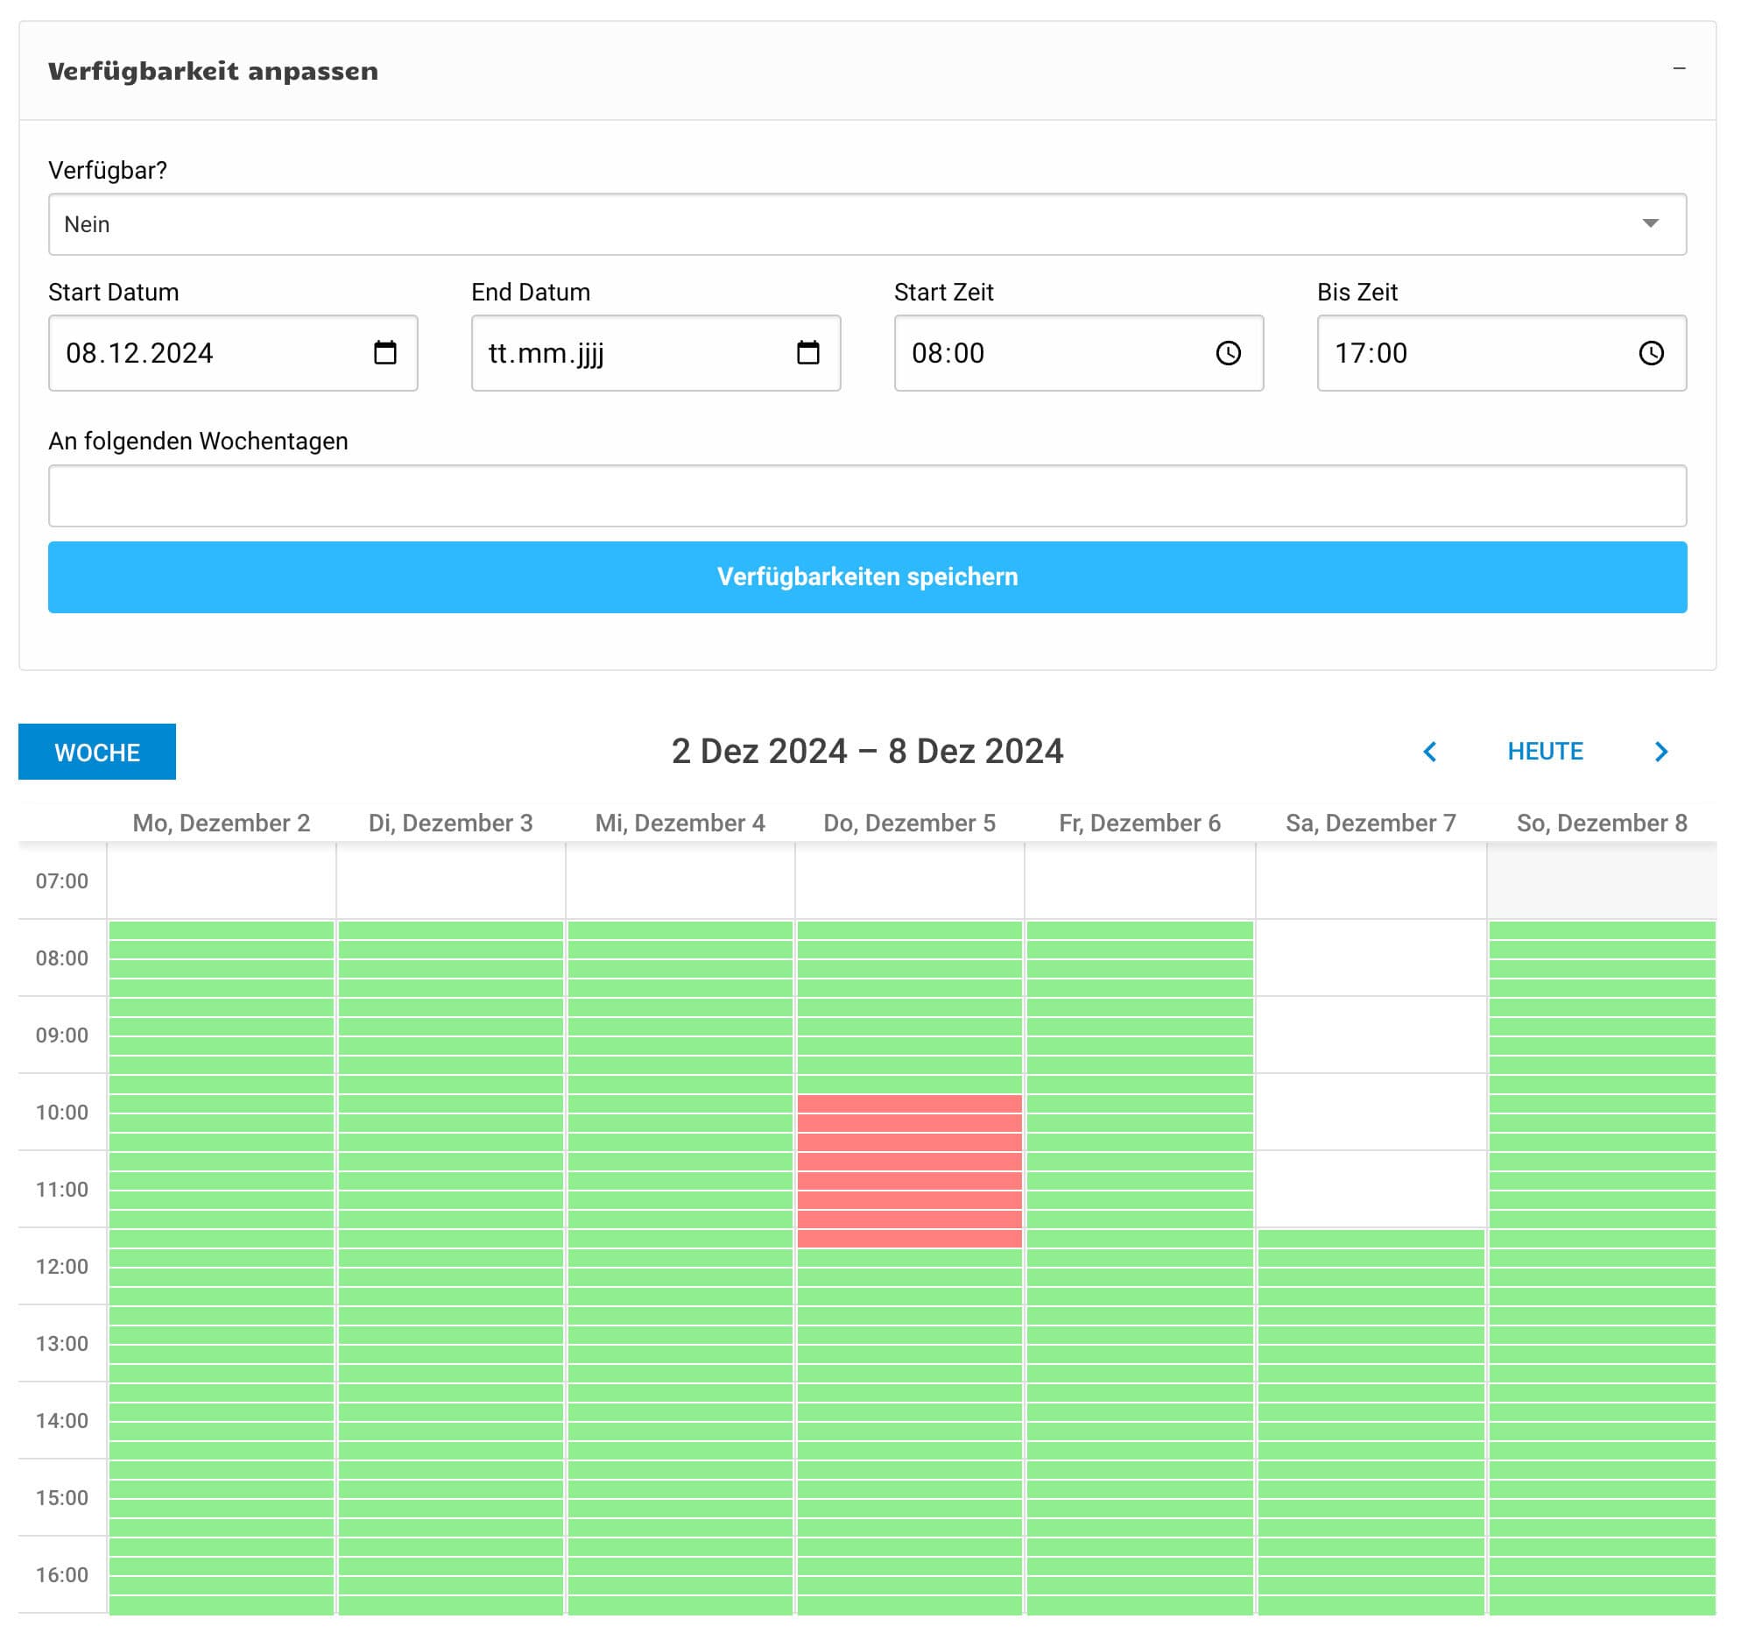Image resolution: width=1741 pixels, height=1647 pixels.
Task: Jump to today with HEUTE
Action: pos(1545,752)
